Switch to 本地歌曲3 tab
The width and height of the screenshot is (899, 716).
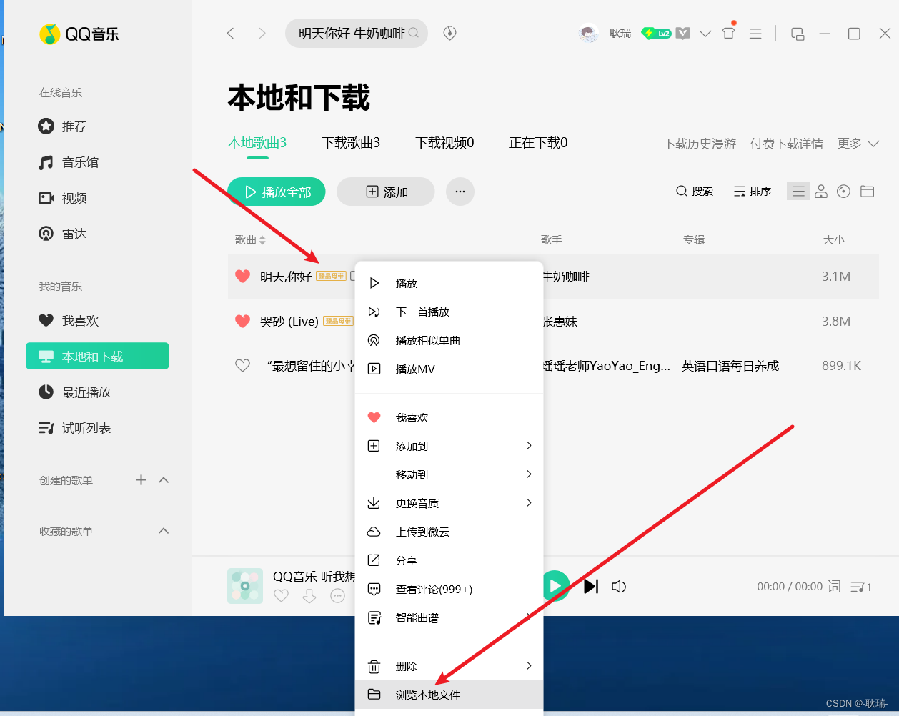(x=257, y=143)
